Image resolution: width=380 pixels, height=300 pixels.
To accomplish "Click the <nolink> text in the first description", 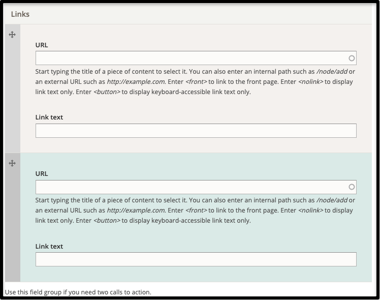I will point(311,82).
